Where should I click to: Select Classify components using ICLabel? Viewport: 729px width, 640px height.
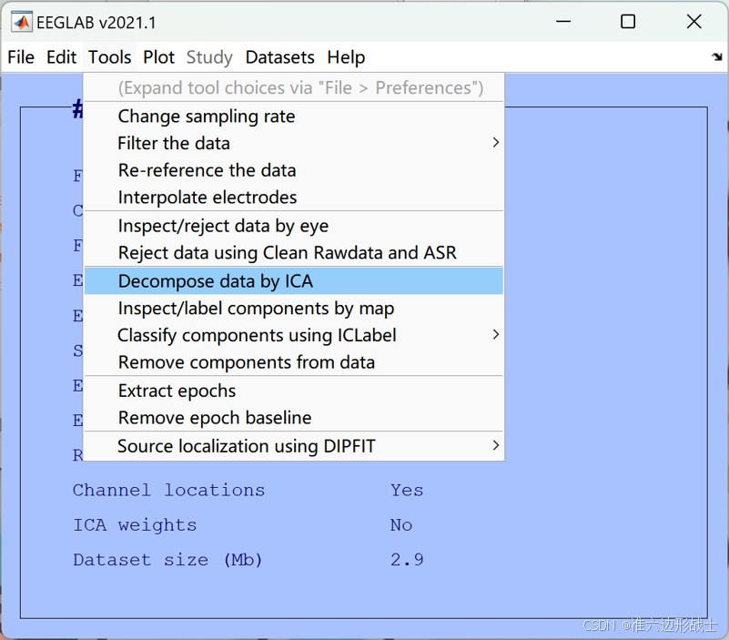pyautogui.click(x=293, y=335)
